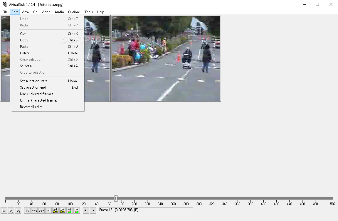
Task: Open the Video menu
Action: (x=46, y=12)
